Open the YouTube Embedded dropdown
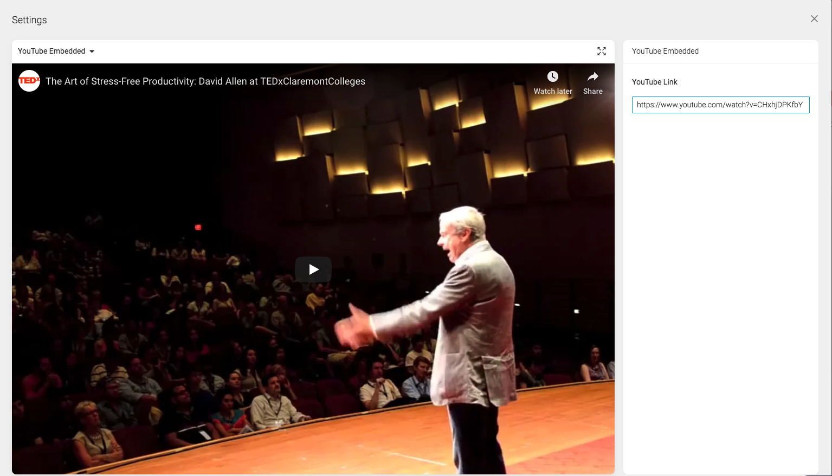832x476 pixels. pyautogui.click(x=56, y=51)
